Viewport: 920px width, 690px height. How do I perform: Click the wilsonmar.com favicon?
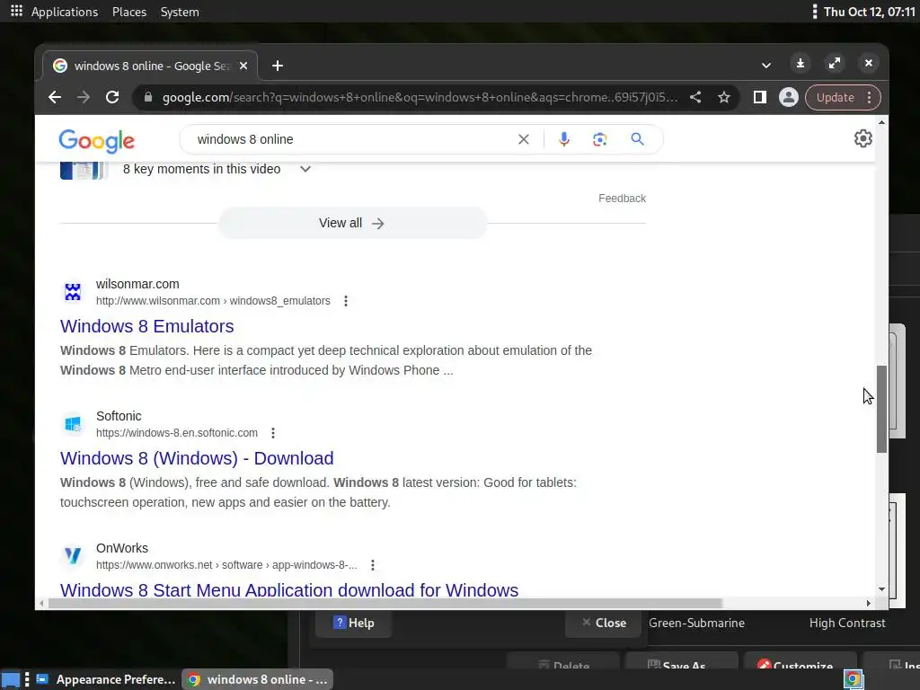tap(73, 292)
